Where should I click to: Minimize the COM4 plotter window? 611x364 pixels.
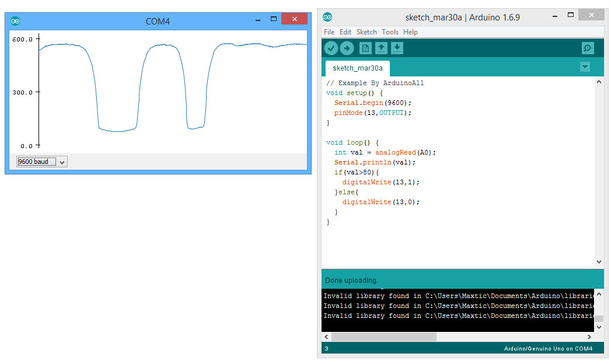[257, 19]
